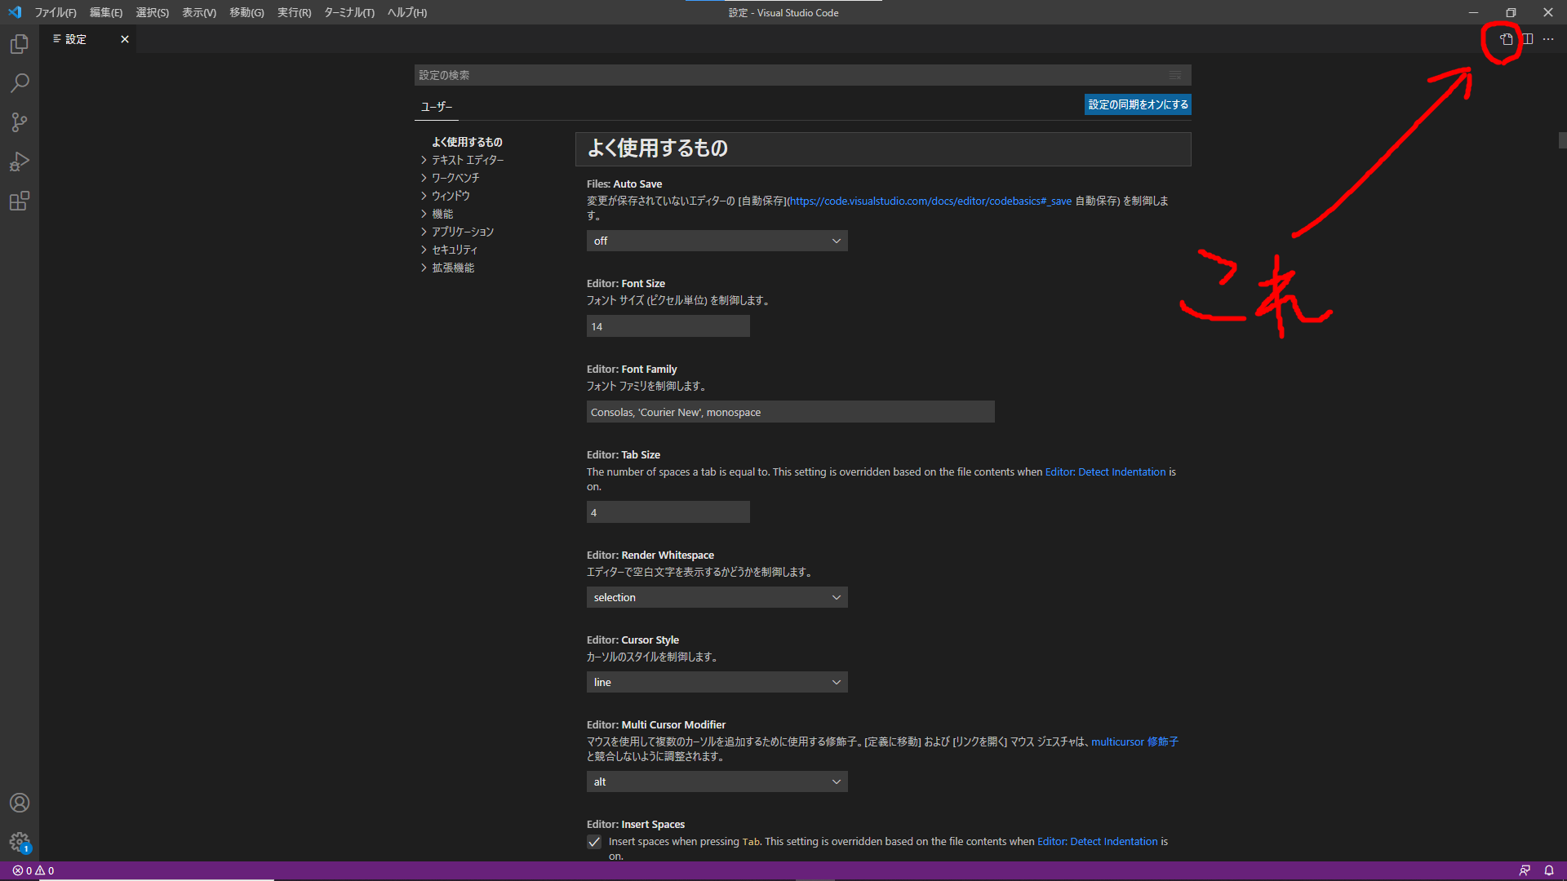Click the 設定の同期をオンにする button
This screenshot has width=1567, height=881.
(1138, 104)
